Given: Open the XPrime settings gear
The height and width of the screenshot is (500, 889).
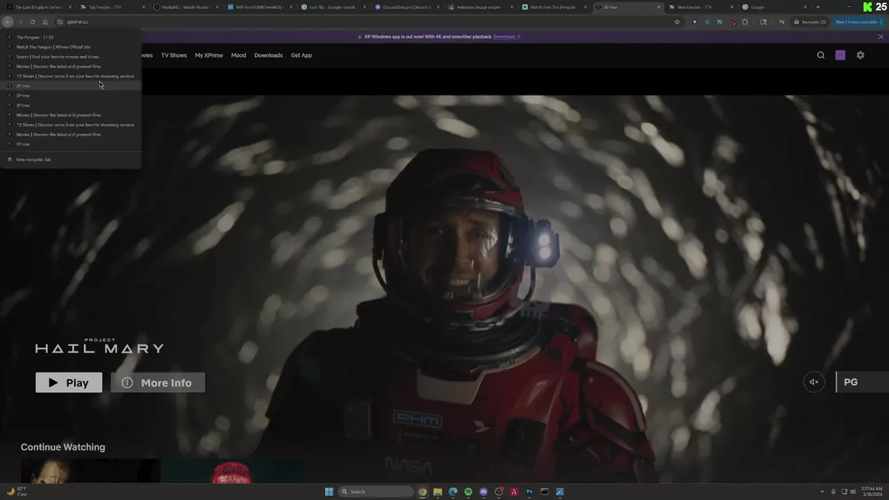Looking at the screenshot, I should 861,55.
